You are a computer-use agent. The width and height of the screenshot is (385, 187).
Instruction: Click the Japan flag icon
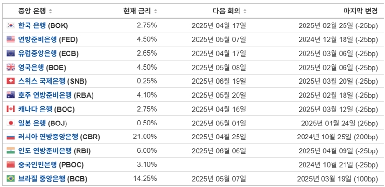click(x=11, y=123)
